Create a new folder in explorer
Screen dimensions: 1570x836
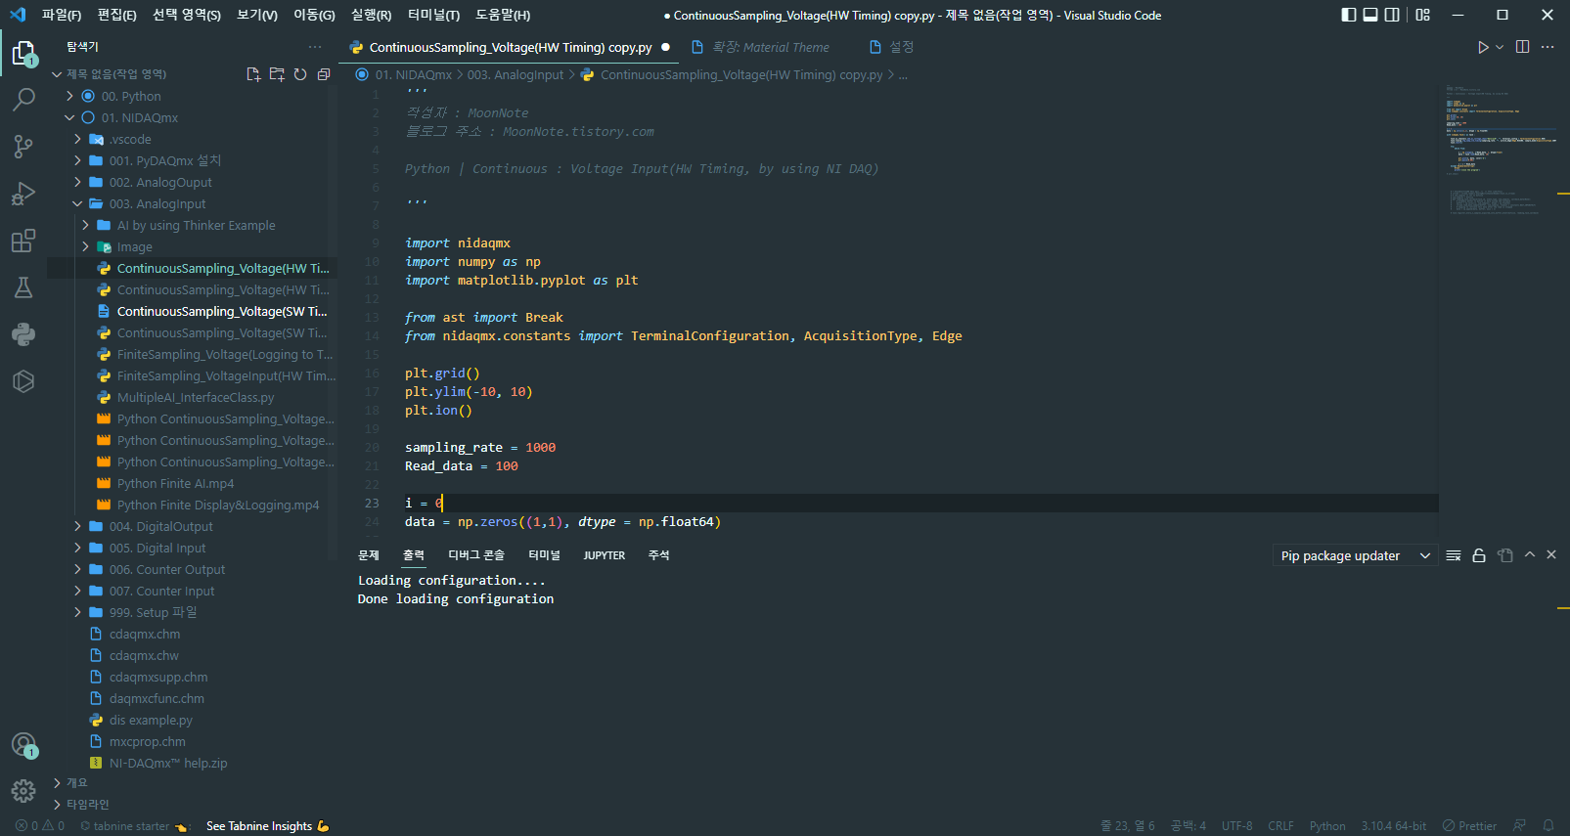point(277,74)
